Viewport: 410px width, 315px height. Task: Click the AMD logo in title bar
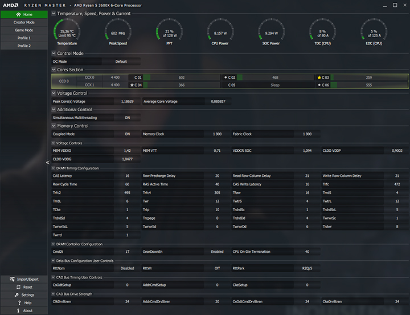11,5
